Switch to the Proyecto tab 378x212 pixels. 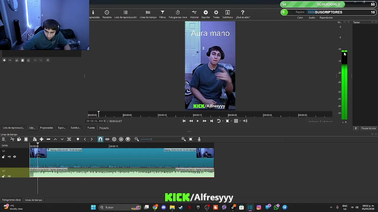[104, 128]
